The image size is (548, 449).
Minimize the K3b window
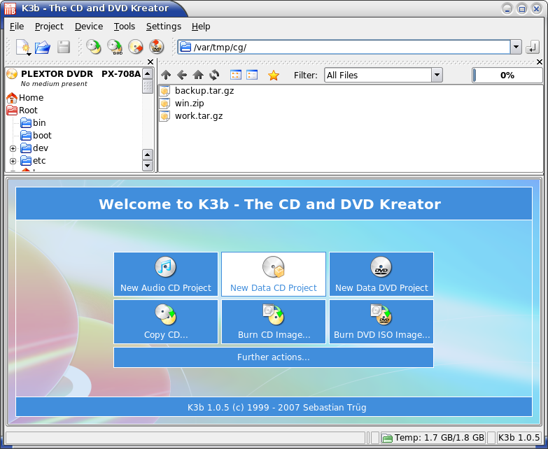507,8
